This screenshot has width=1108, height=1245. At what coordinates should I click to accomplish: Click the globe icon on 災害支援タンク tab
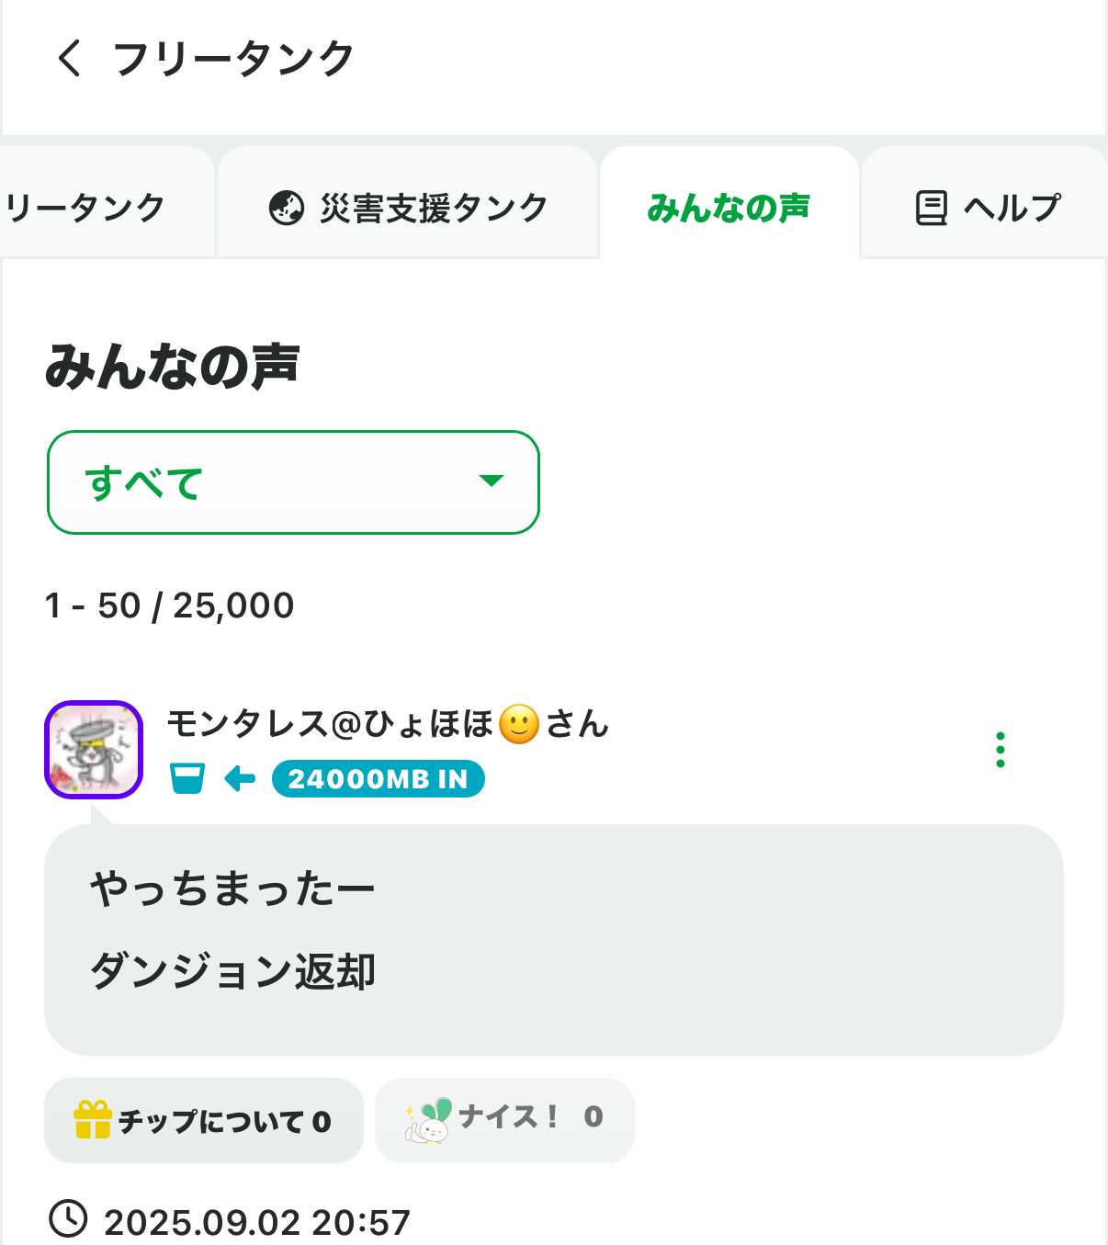pos(287,208)
